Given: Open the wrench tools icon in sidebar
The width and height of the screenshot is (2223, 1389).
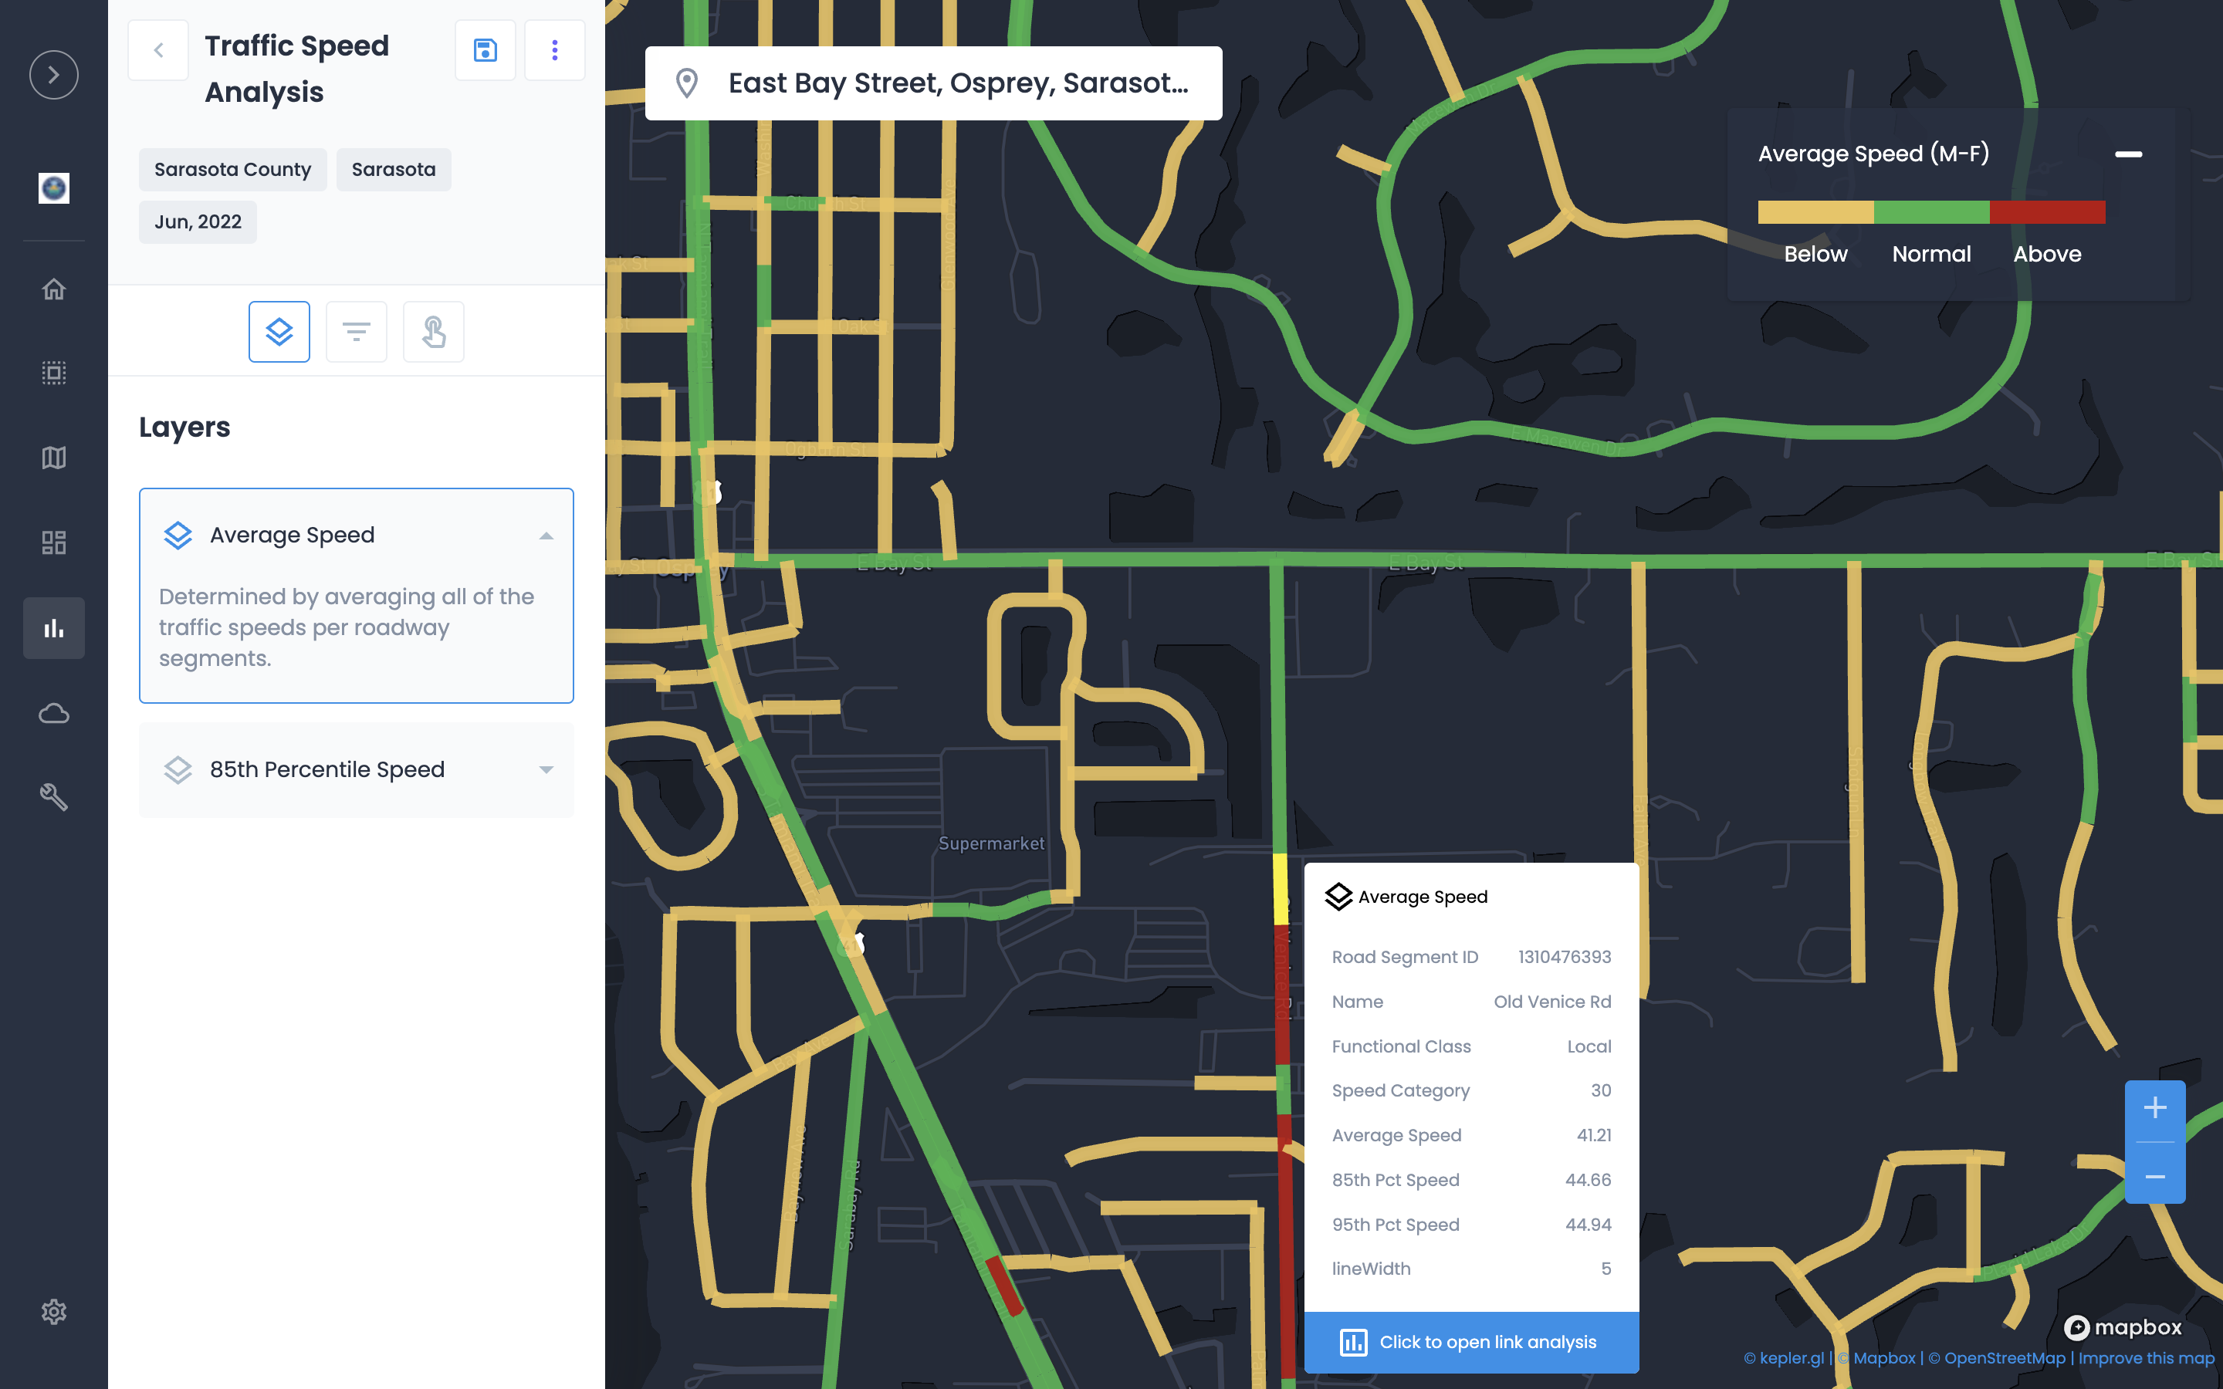Looking at the screenshot, I should (x=53, y=796).
